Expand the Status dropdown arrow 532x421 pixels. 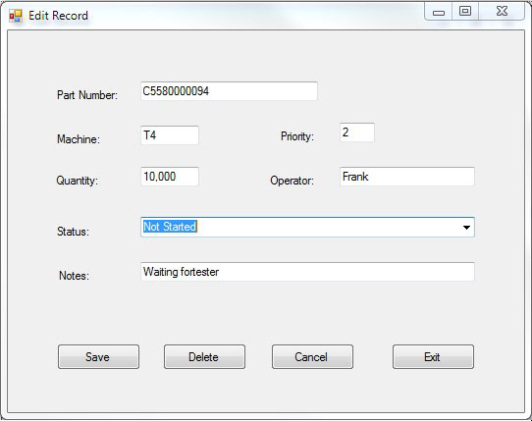(466, 228)
